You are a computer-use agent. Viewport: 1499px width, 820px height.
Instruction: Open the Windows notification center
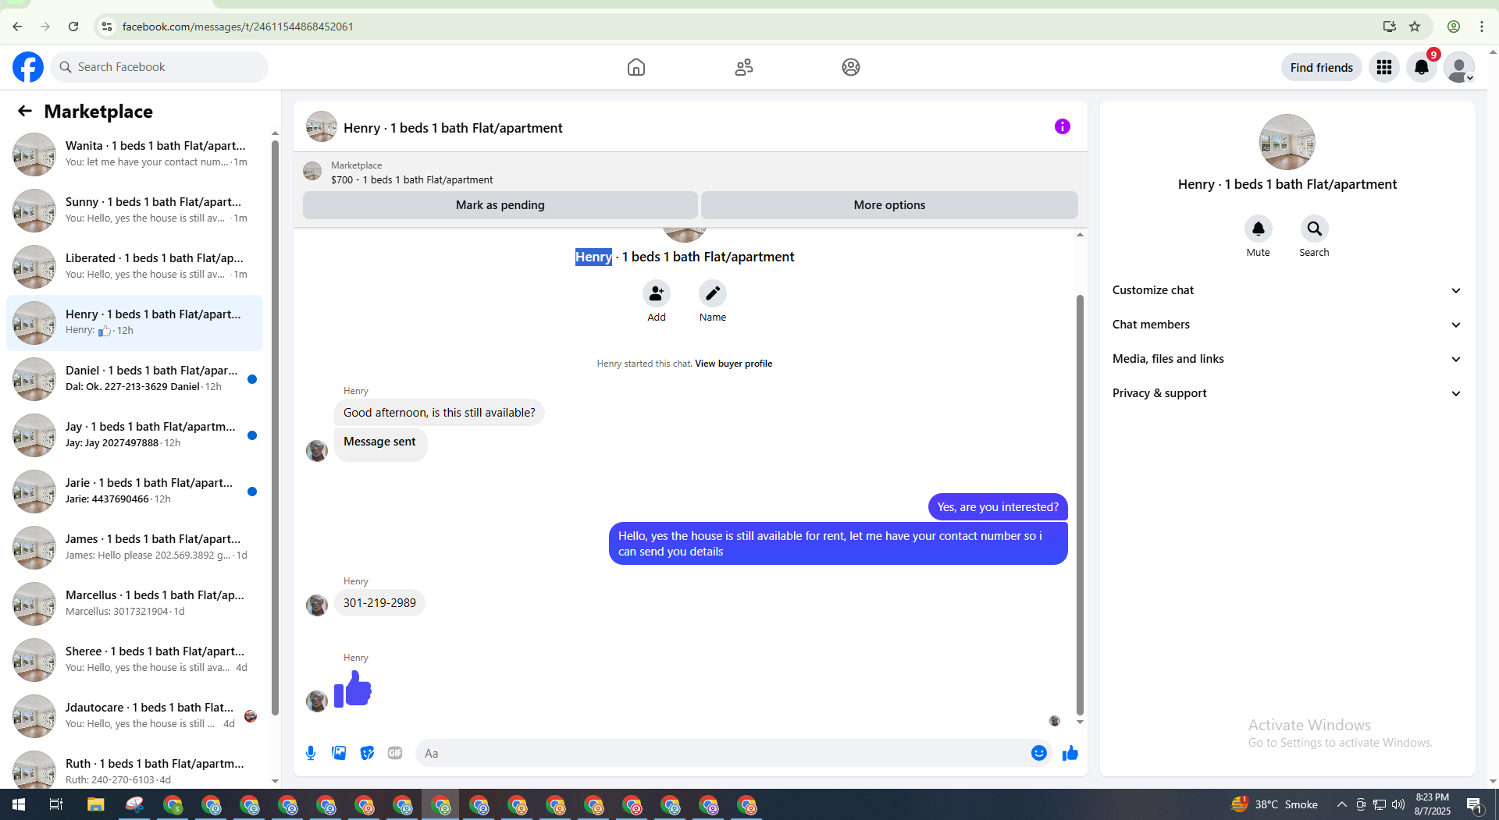click(x=1474, y=804)
